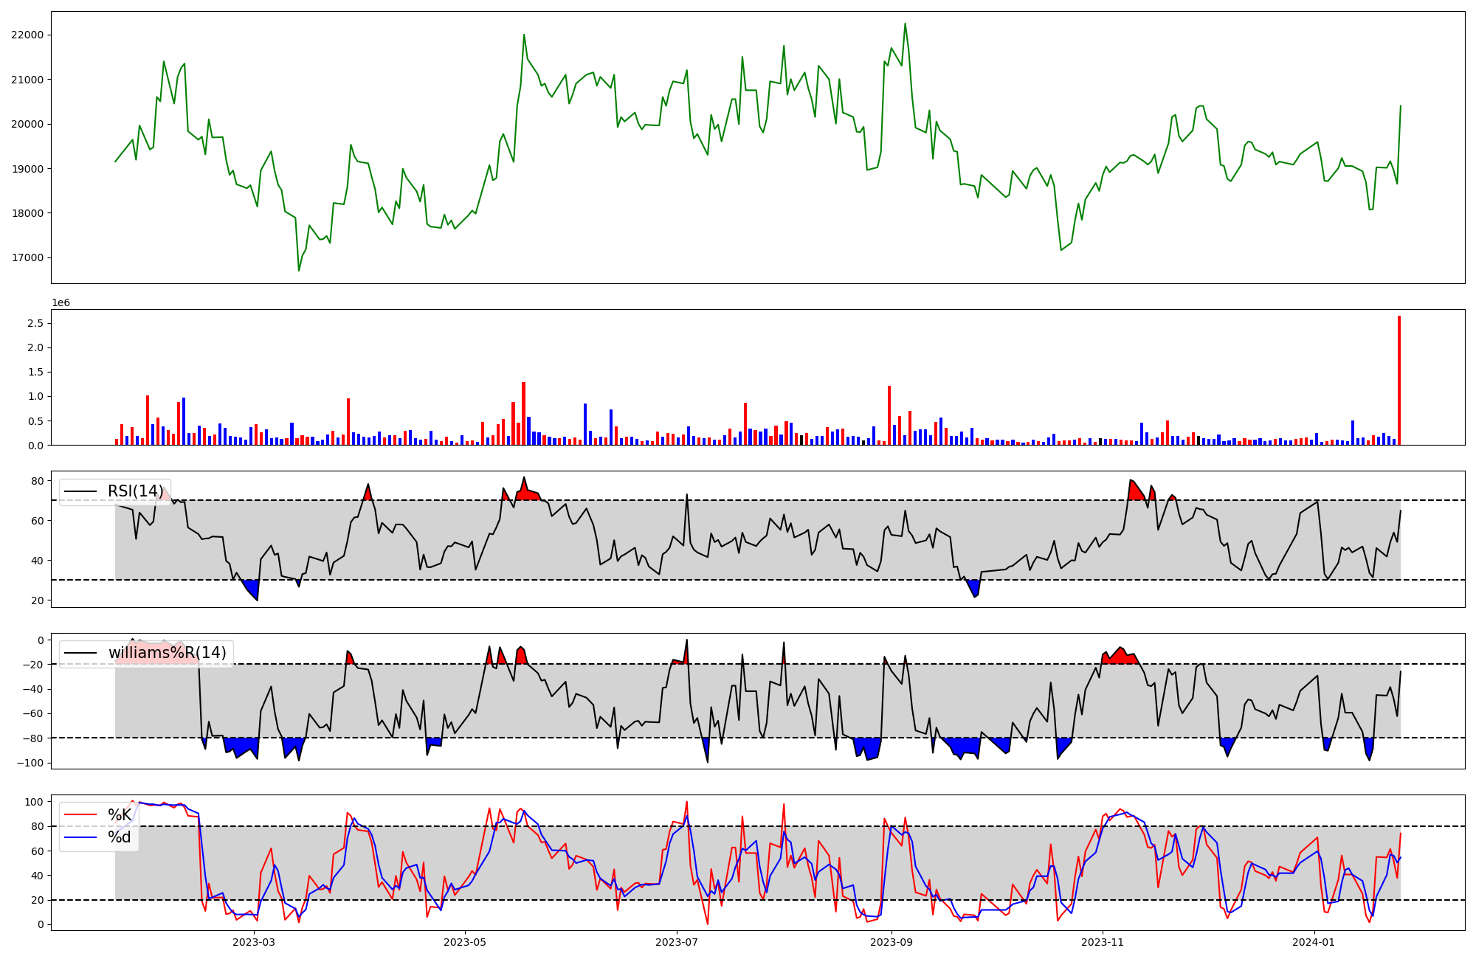Click the black RSI legend line sample

point(80,491)
